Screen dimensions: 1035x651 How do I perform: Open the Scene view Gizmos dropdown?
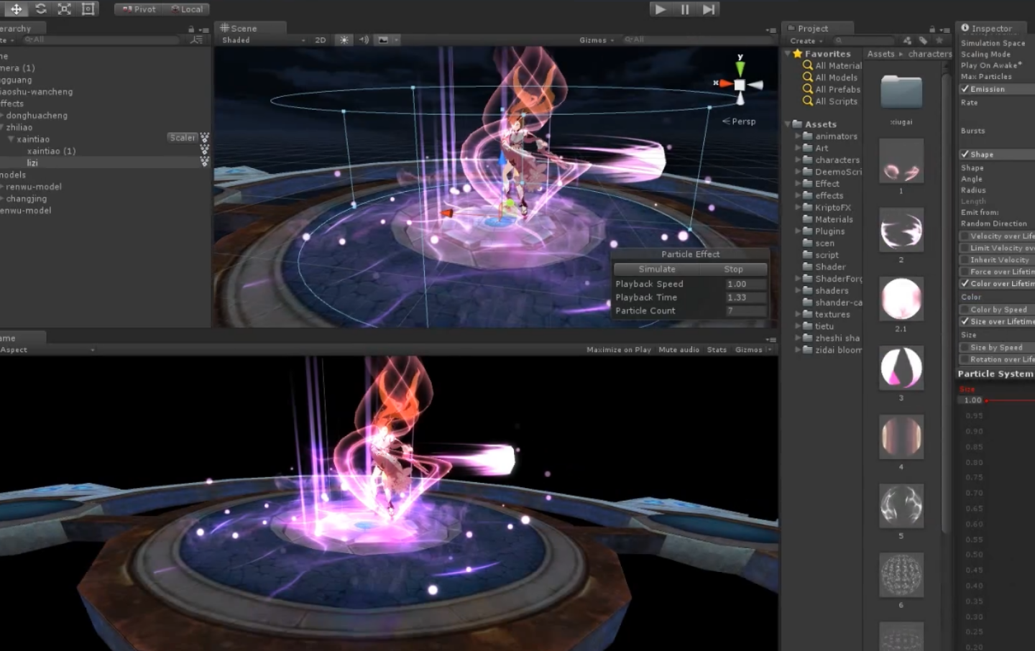click(x=597, y=40)
